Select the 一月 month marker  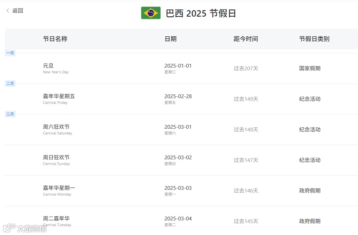(10, 53)
